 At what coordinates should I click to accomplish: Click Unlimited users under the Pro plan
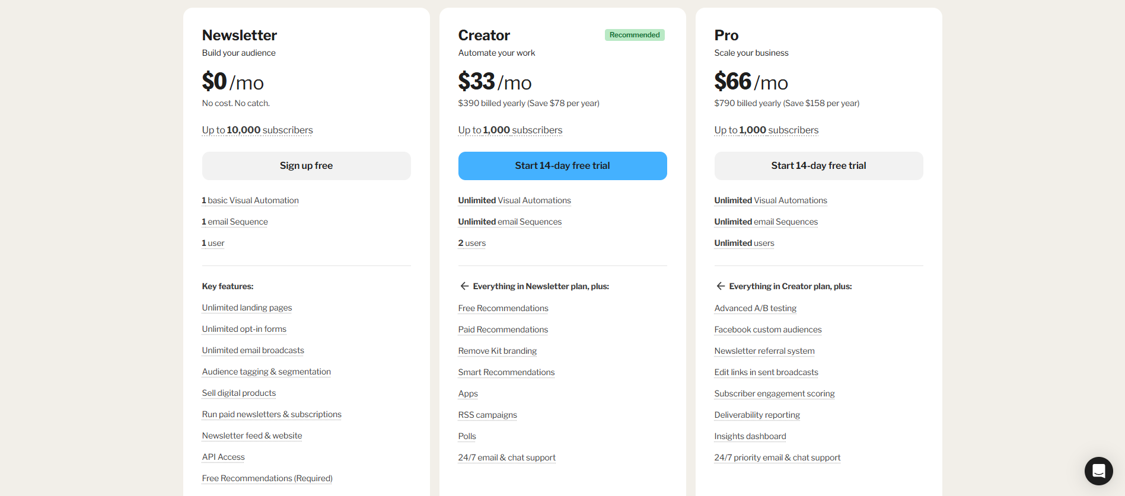tap(744, 242)
